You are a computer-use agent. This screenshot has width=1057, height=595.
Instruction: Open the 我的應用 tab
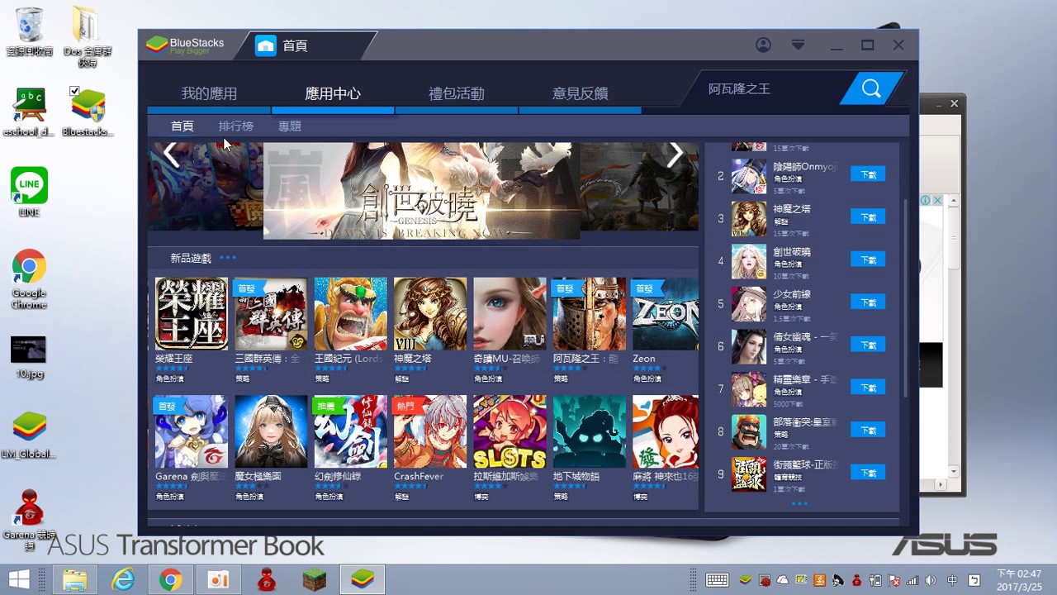click(209, 93)
